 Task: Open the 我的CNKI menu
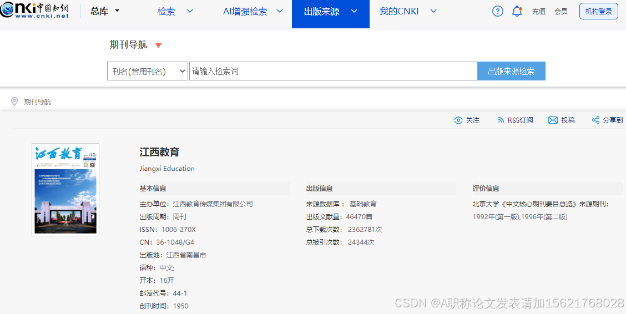pyautogui.click(x=399, y=11)
